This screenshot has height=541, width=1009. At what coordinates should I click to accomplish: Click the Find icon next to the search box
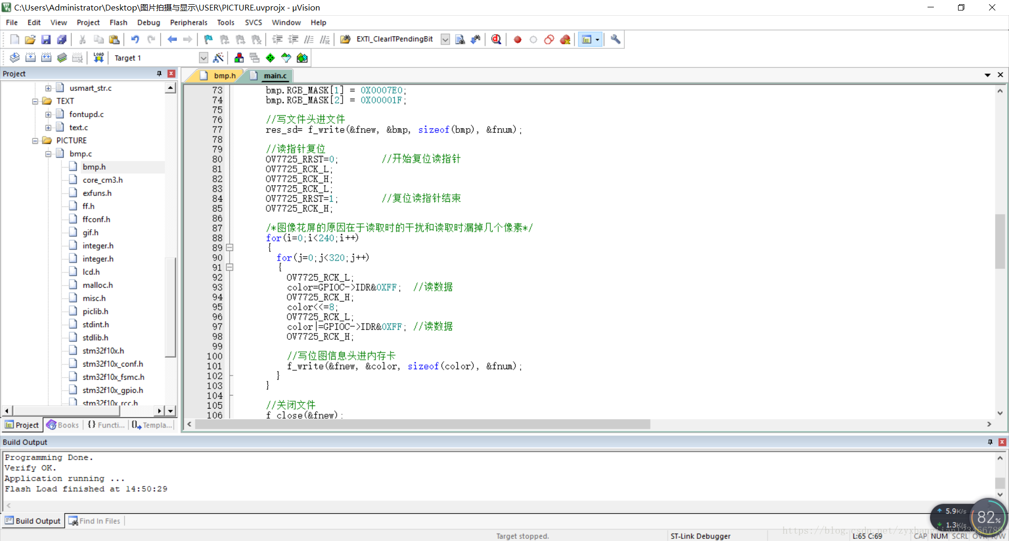click(460, 39)
